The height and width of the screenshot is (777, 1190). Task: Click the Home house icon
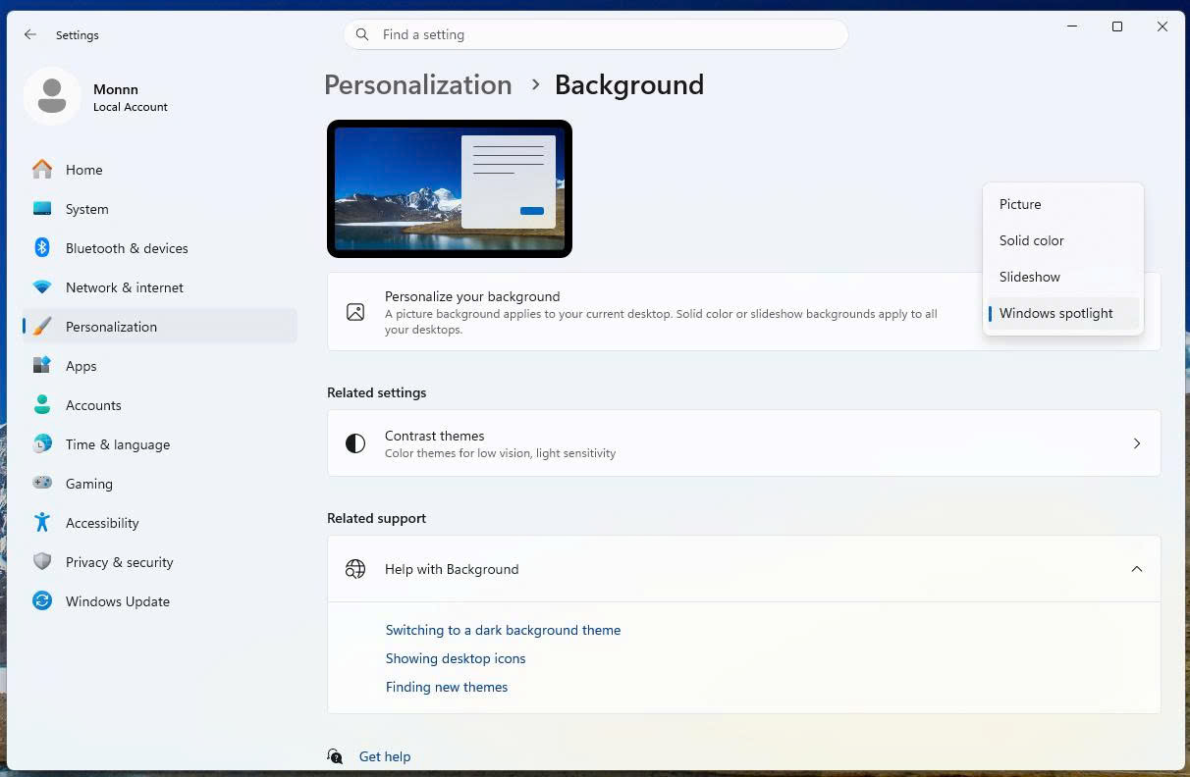(42, 170)
